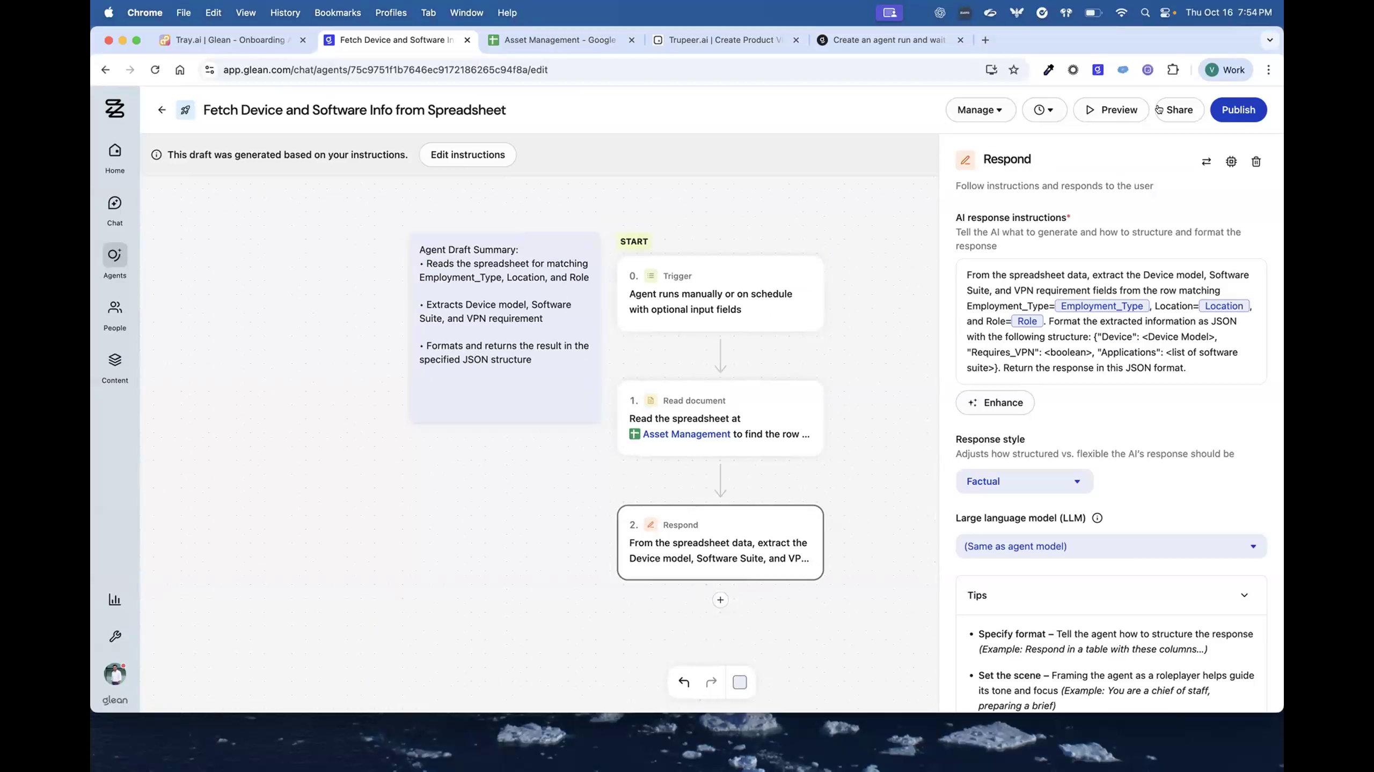Click the Role variable chip
This screenshot has width=1374, height=772.
tap(1027, 321)
